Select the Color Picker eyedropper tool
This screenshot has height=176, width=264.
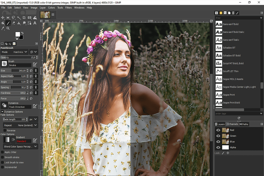[x=3, y=28]
